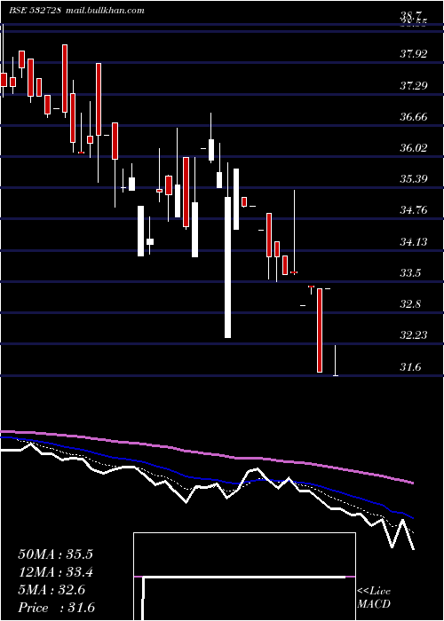444x621 pixels.
Task: Click the BSE 532728 ticker label
Action: click(x=35, y=11)
